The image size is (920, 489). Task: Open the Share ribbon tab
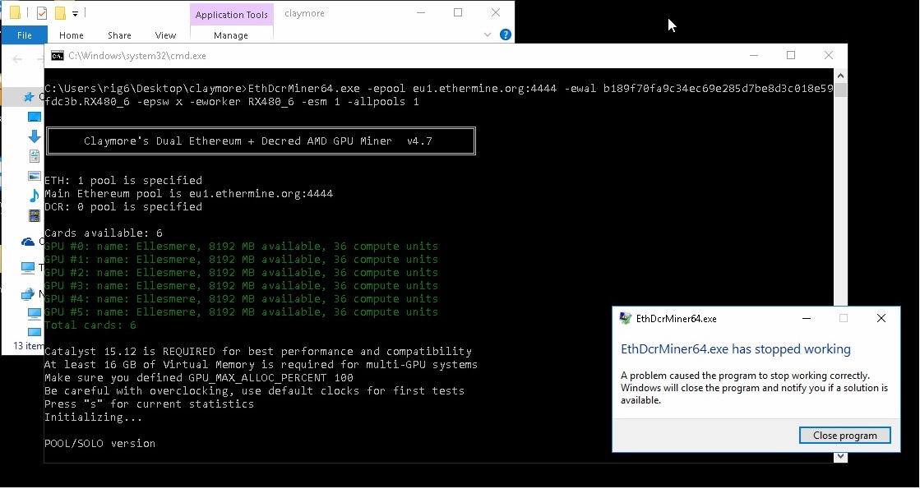coord(119,35)
